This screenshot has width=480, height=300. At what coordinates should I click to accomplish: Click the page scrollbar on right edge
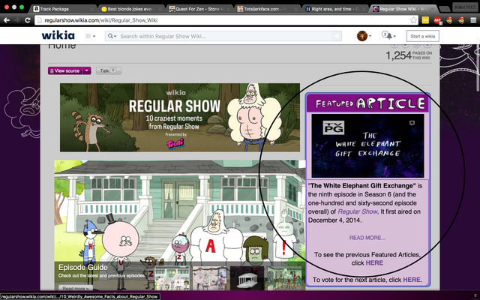(478, 64)
